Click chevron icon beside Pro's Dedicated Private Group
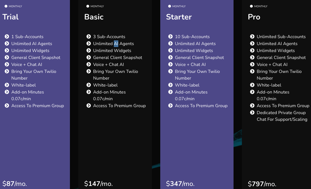The image size is (311, 189). 252,112
